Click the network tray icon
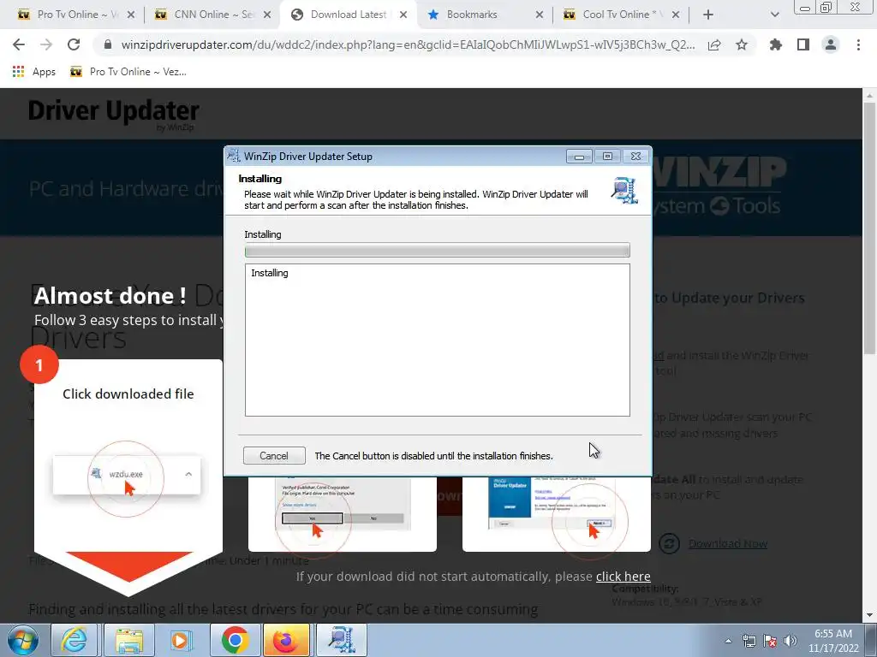877x657 pixels. coord(749,641)
